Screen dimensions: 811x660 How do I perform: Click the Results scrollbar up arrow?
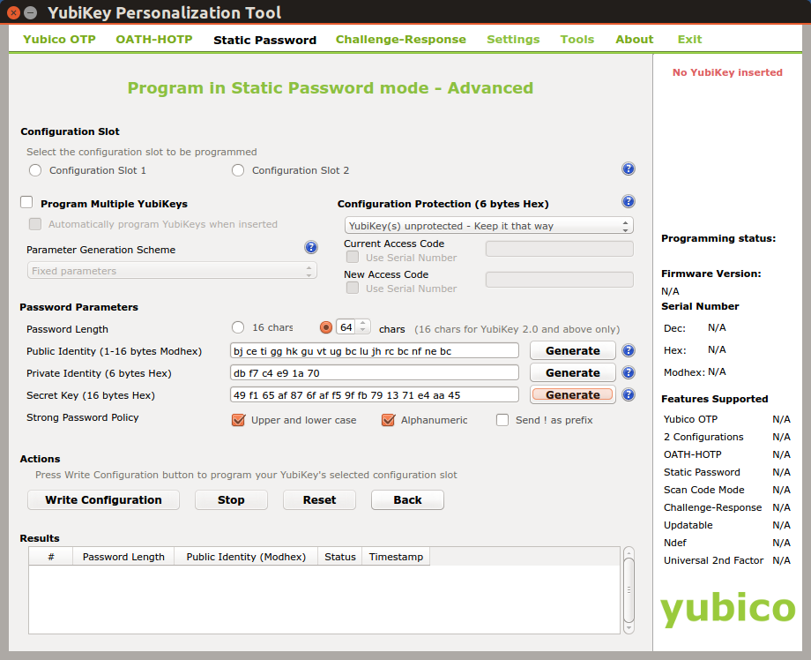tap(629, 551)
